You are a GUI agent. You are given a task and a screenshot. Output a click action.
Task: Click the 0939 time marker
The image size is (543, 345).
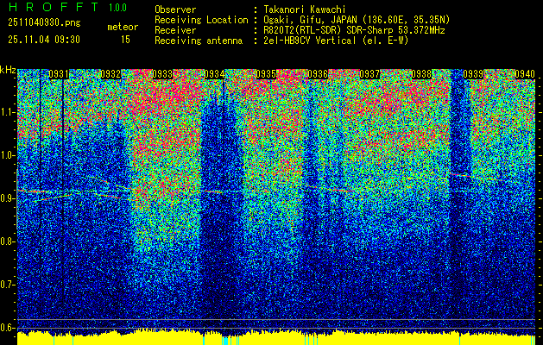pyautogui.click(x=473, y=74)
